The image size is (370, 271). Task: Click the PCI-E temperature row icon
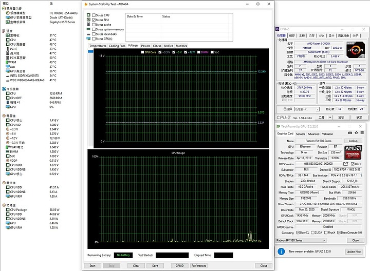coord(8,49)
